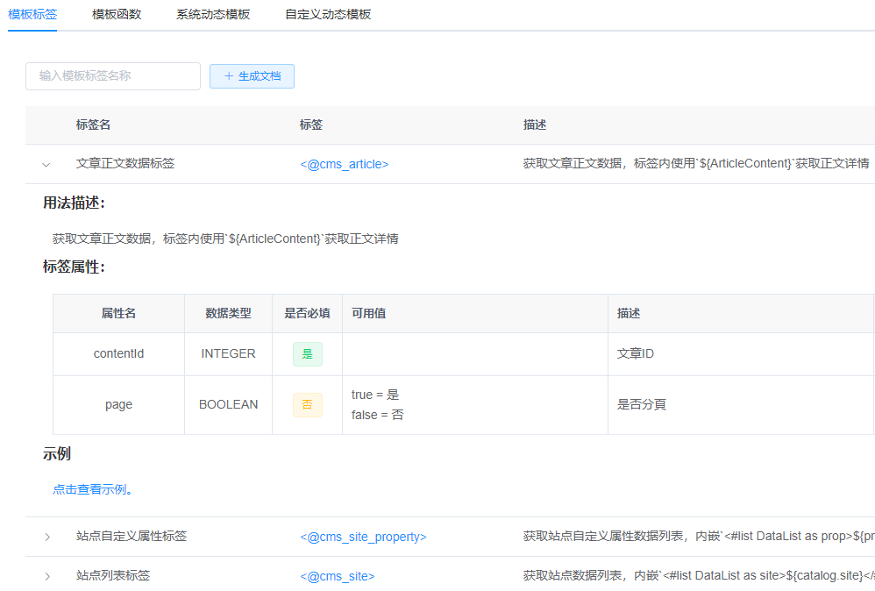Open the 模板函数 tab

(x=117, y=14)
